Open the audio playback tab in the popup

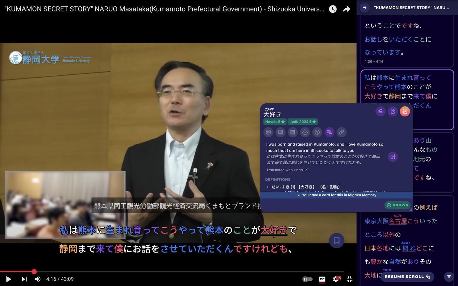click(x=268, y=132)
